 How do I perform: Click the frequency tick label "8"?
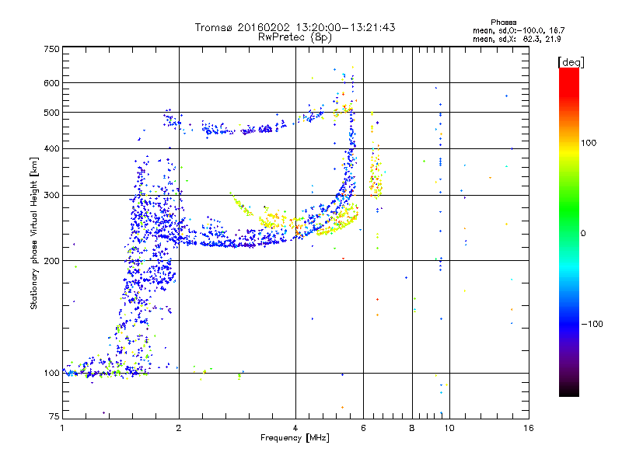412,428
